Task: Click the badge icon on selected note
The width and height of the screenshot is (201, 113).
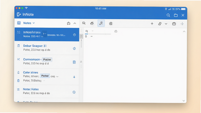Action: coord(74,35)
